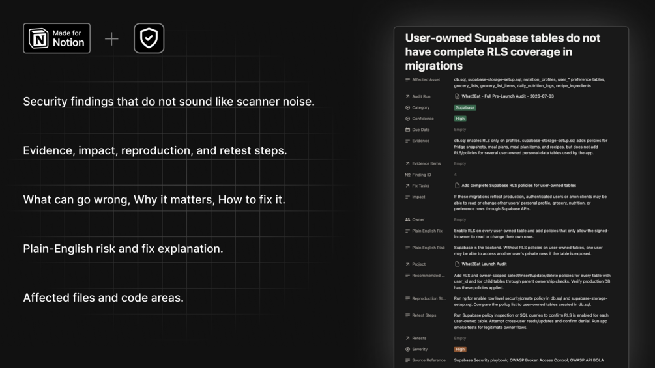Viewport: 655px width, 368px height.
Task: Click page icon beside What2Eat Launch Audit
Action: 457,264
